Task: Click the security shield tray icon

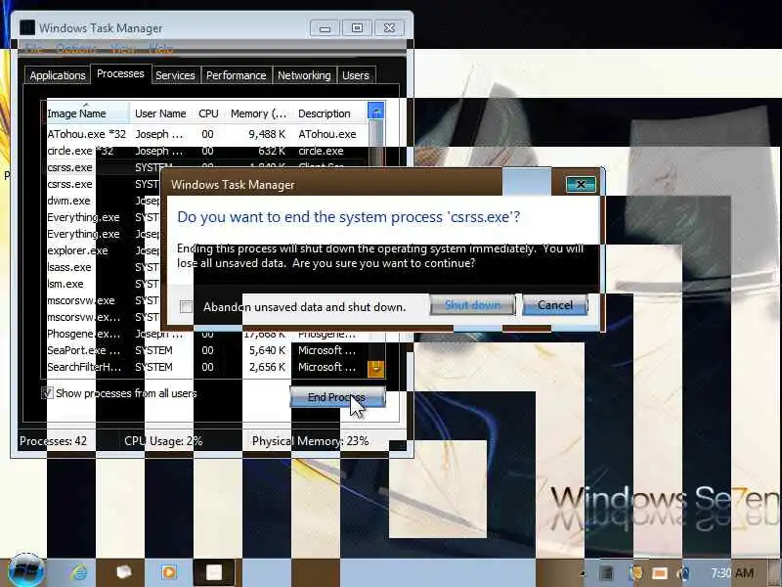Action: pyautogui.click(x=636, y=573)
